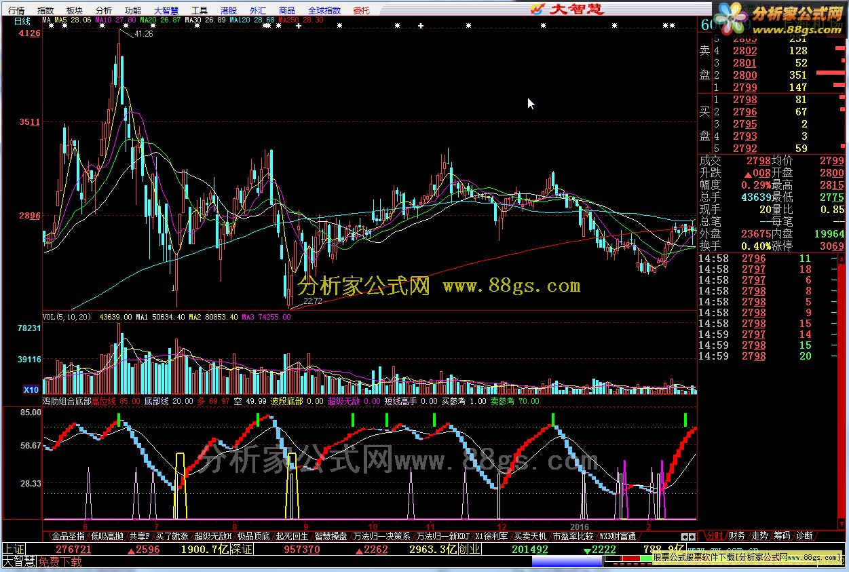Image resolution: width=849 pixels, height=572 pixels.
Task: Click the MA250 28.30 value label
Action: [x=302, y=20]
